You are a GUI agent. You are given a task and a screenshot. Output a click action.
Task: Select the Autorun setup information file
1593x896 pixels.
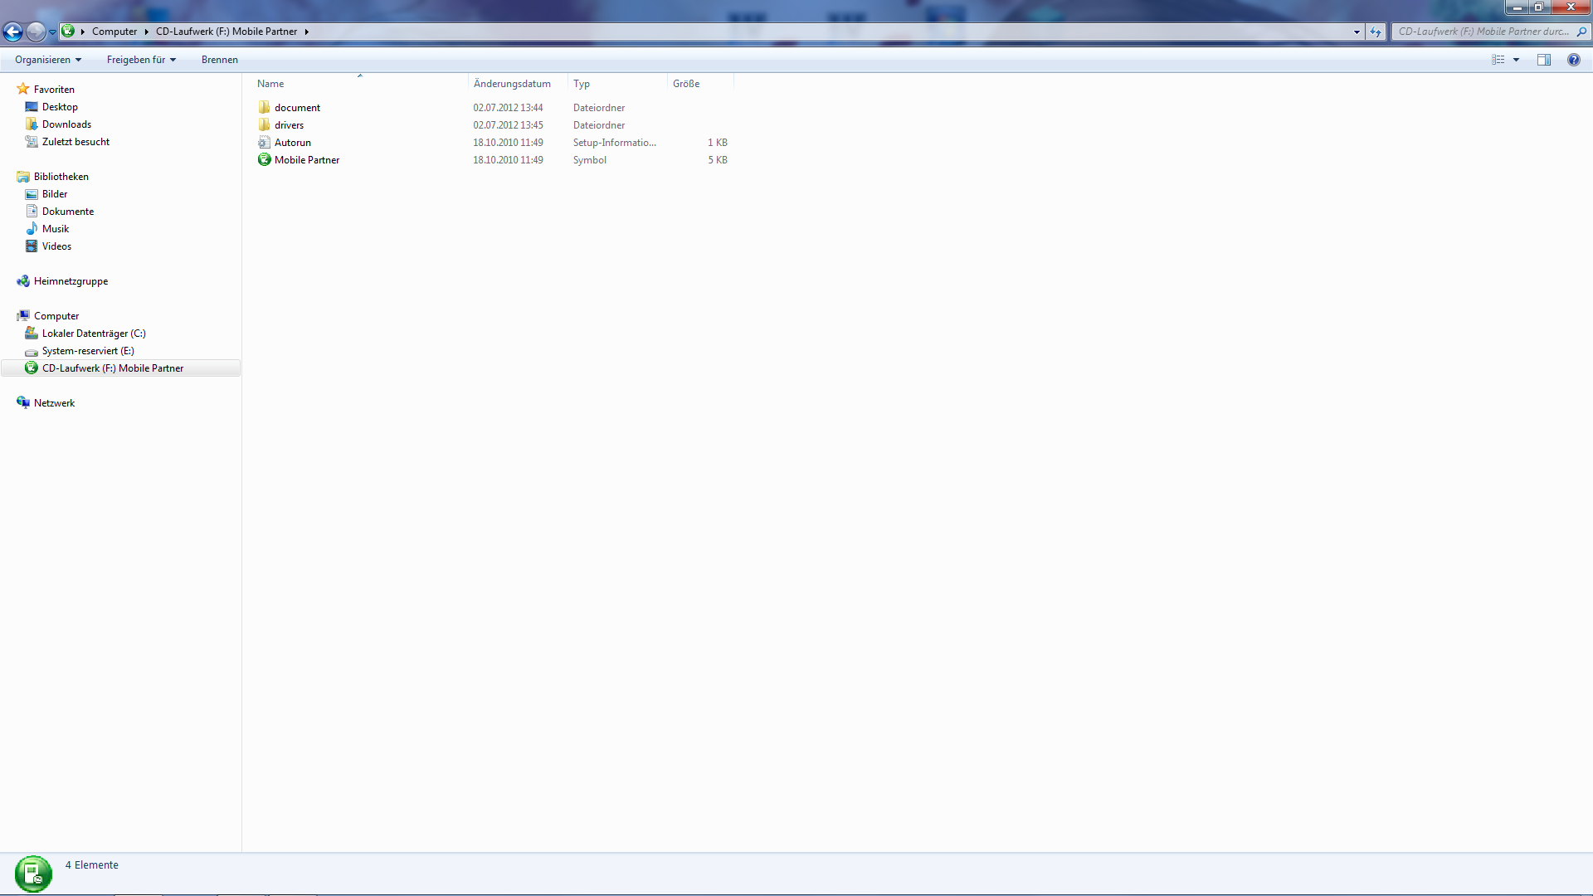pyautogui.click(x=292, y=143)
